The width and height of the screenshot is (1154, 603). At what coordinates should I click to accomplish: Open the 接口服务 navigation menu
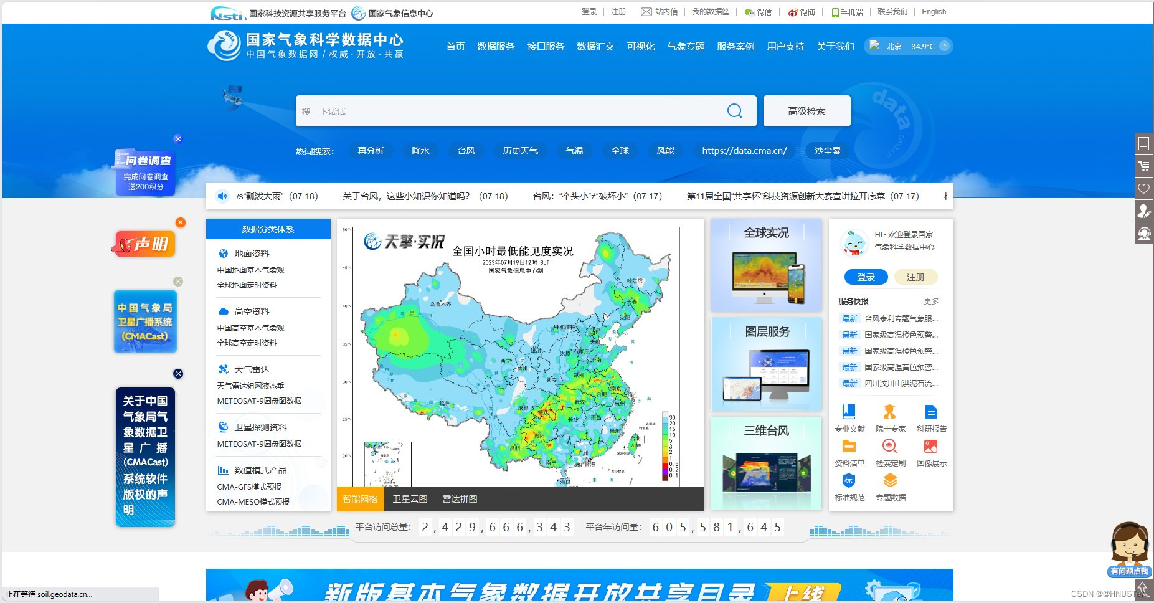pyautogui.click(x=546, y=46)
